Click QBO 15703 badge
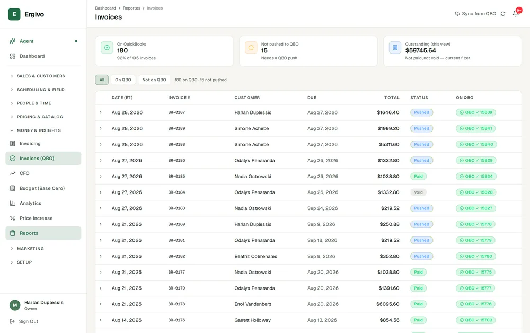530x333 pixels. pyautogui.click(x=475, y=320)
